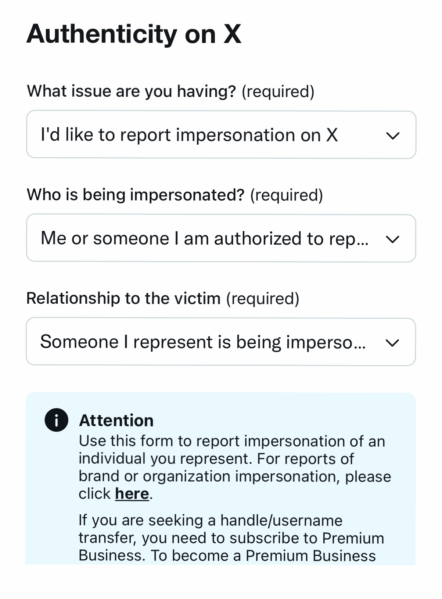Click chevron arrow in the issue dropdown

392,136
